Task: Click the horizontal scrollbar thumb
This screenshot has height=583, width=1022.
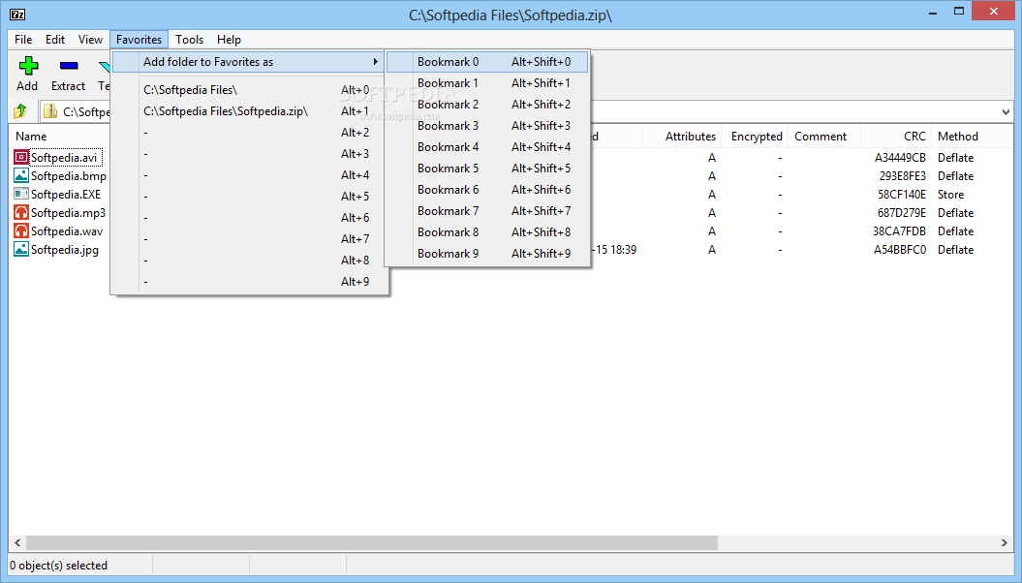Action: tap(372, 542)
